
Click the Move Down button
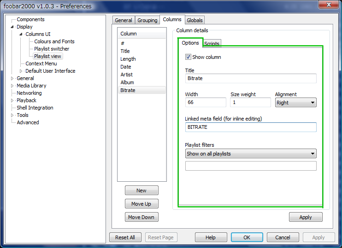click(142, 217)
